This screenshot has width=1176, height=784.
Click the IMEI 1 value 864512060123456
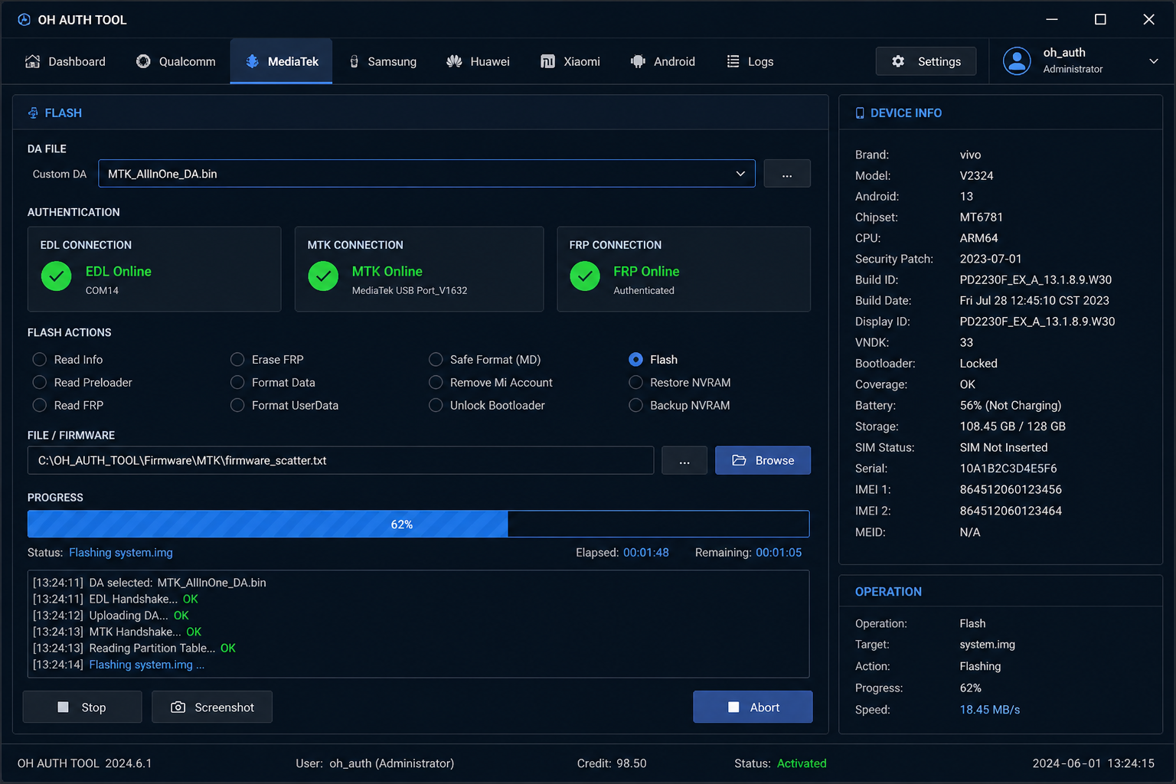point(1011,489)
